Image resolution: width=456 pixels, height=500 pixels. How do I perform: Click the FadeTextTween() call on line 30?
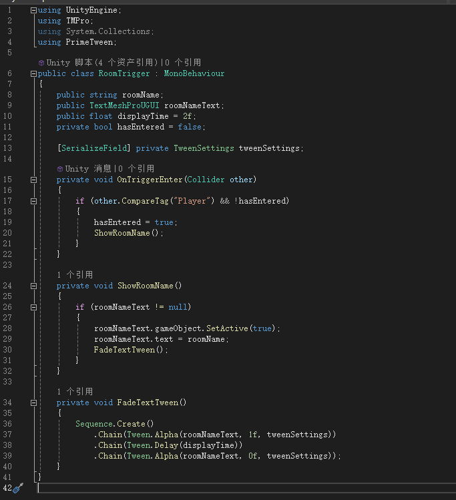[x=128, y=350]
